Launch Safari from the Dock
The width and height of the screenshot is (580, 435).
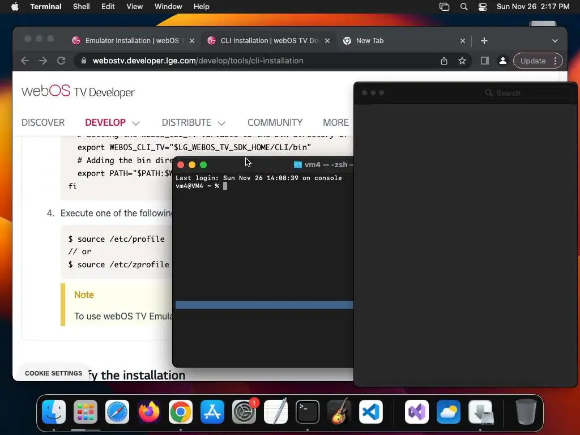[117, 412]
